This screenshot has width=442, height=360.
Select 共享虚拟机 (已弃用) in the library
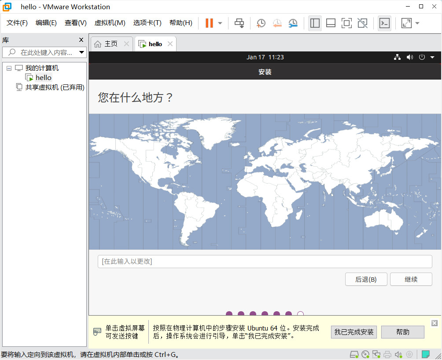(x=55, y=87)
